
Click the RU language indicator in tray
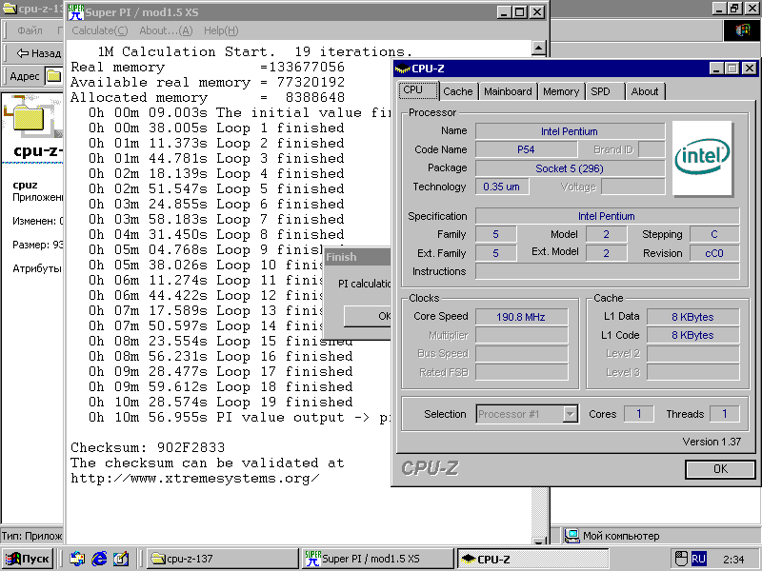coord(698,559)
